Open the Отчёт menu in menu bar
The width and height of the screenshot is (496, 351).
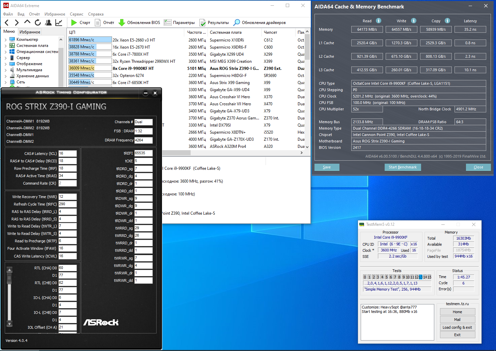34,14
